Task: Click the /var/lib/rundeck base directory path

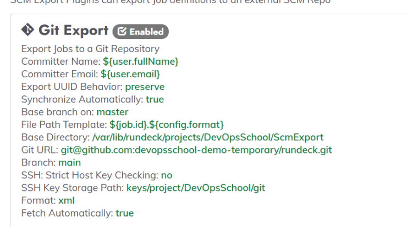Action: 208,138
